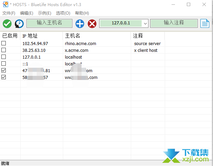Open the 帮助(H) menu

coord(82,13)
